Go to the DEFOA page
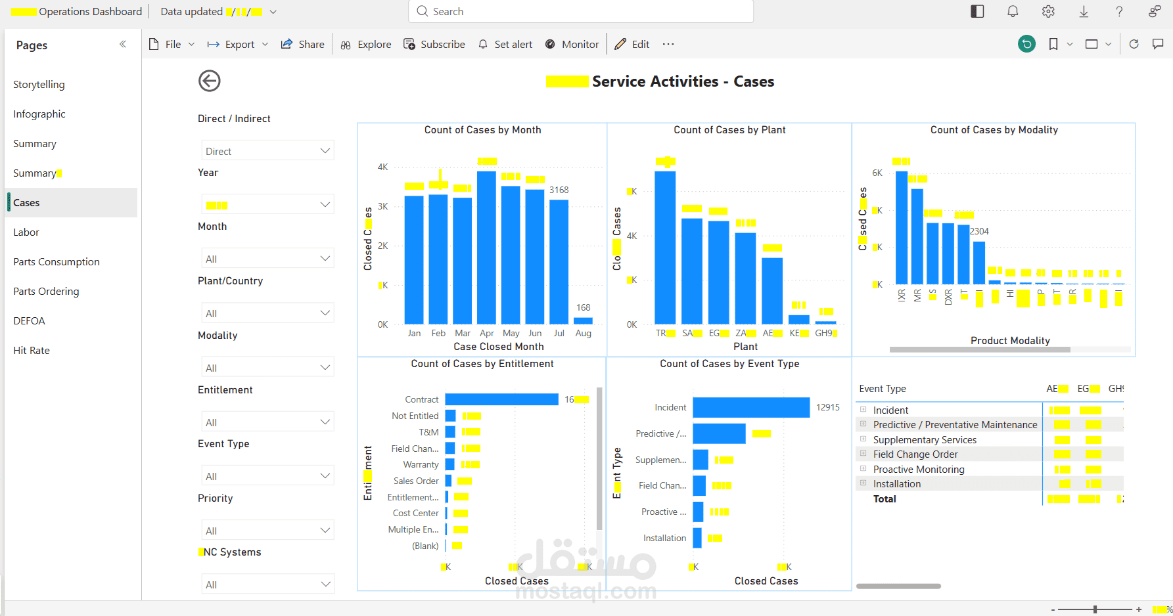Viewport: 1173px width, 616px height. [72, 320]
